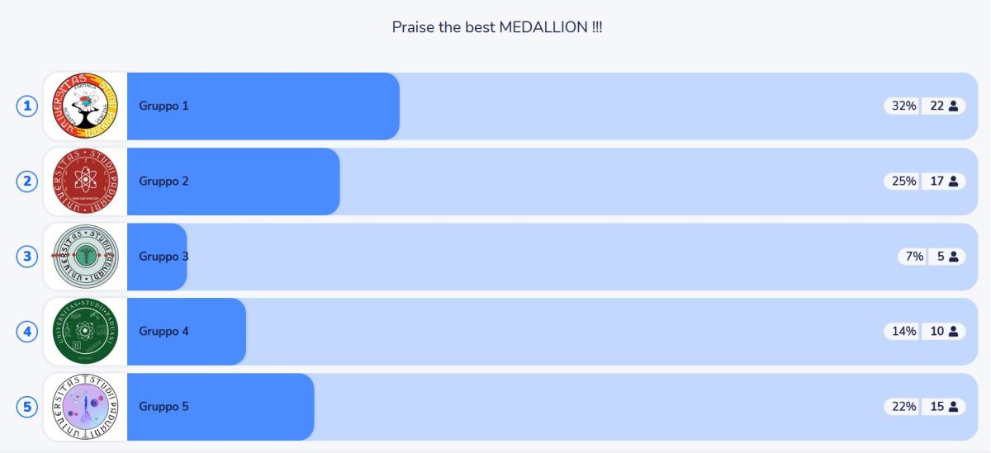Click the person icon beside 5 votes
This screenshot has width=991, height=453.
953,257
